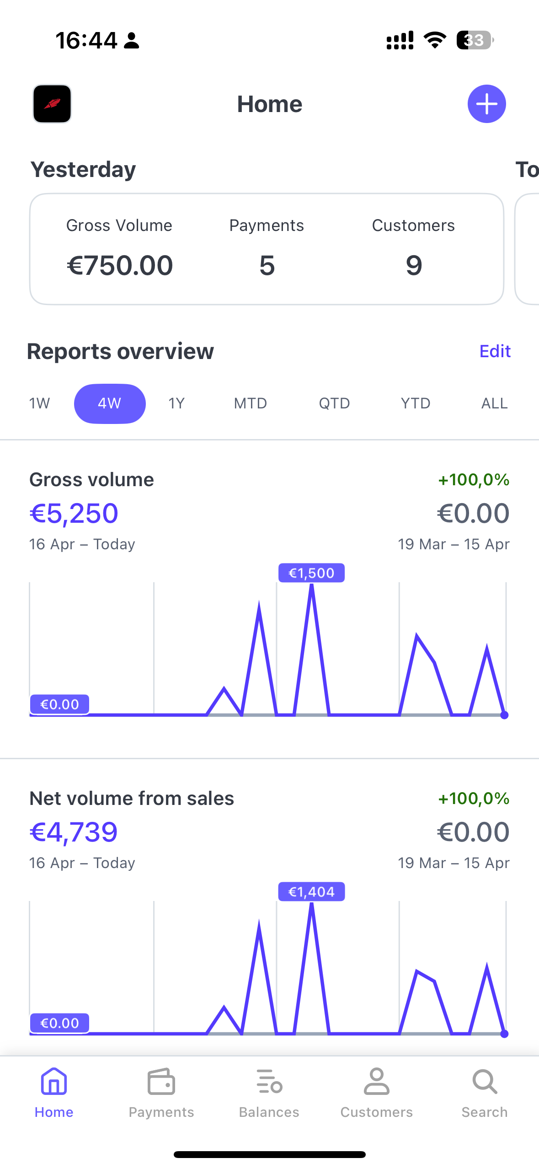Image resolution: width=539 pixels, height=1169 pixels.
Task: Tap the Wi-Fi status icon
Action: 435,40
